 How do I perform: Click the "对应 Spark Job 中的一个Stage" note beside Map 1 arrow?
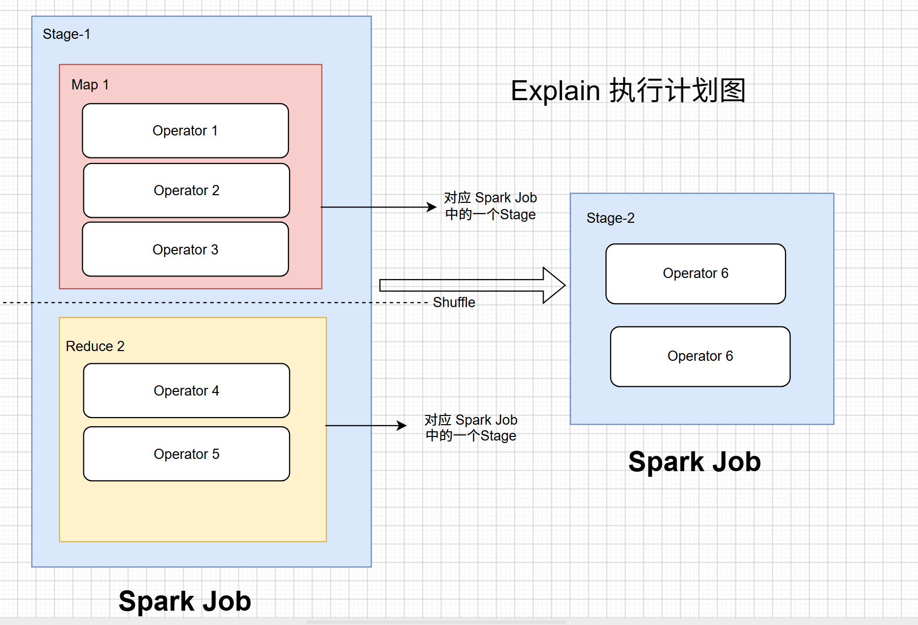[x=490, y=206]
